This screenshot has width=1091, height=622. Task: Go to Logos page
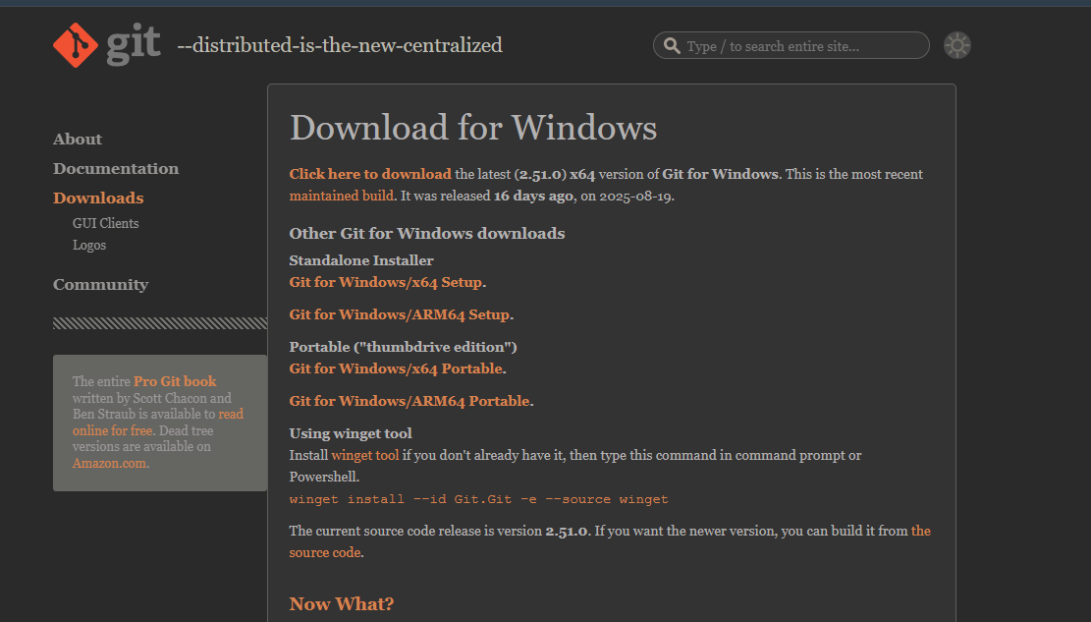(x=89, y=246)
